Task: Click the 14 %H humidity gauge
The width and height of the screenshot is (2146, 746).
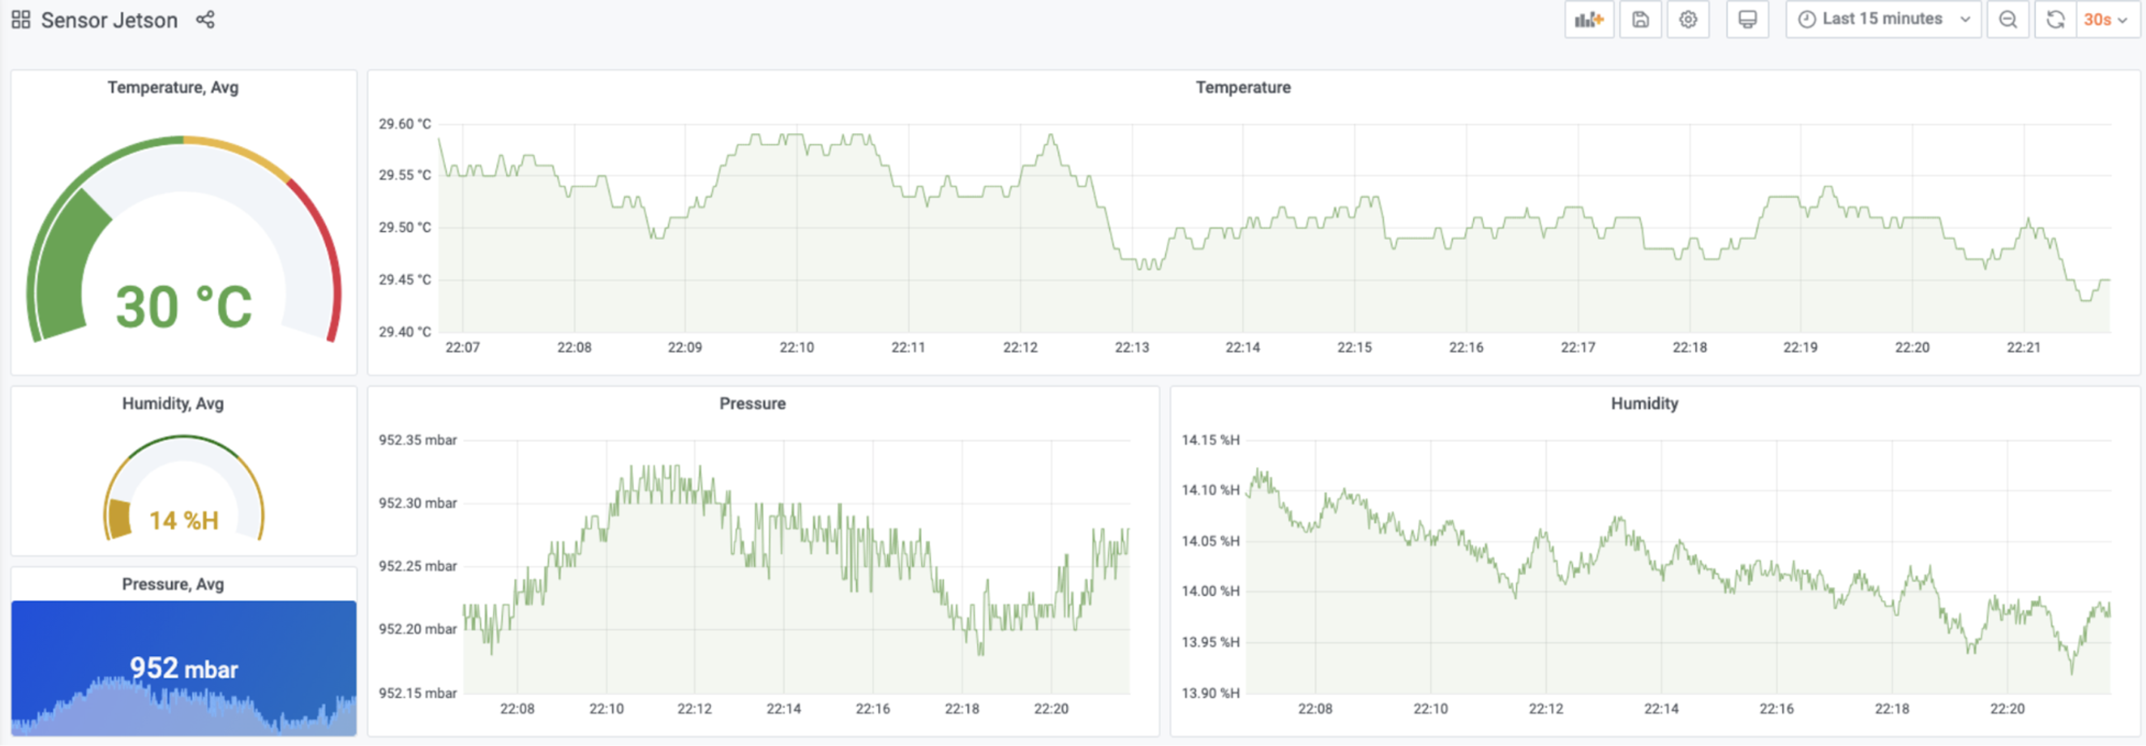Action: coord(183,489)
